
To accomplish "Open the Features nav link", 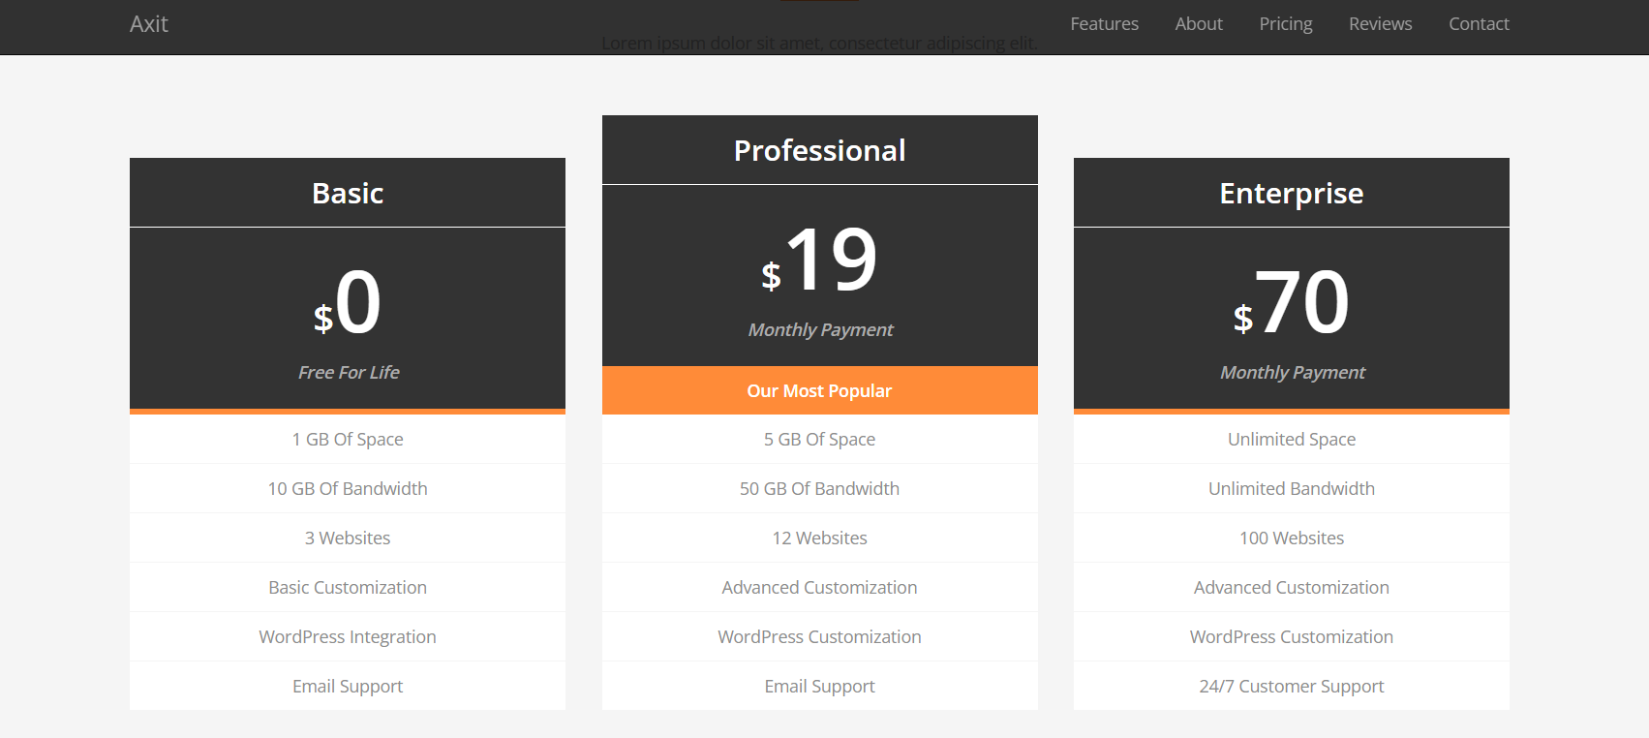I will coord(1104,24).
